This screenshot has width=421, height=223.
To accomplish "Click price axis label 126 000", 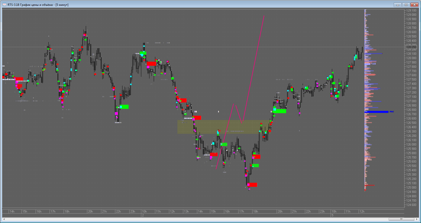I will [x=411, y=145].
